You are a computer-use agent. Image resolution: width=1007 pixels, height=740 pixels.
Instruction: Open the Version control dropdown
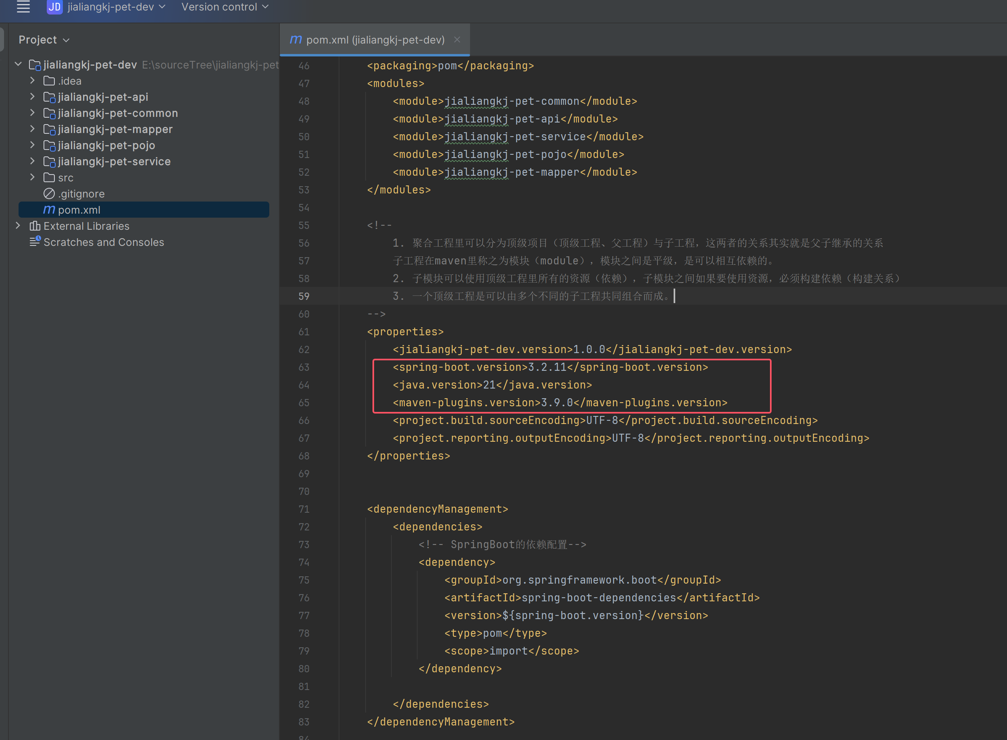(225, 7)
